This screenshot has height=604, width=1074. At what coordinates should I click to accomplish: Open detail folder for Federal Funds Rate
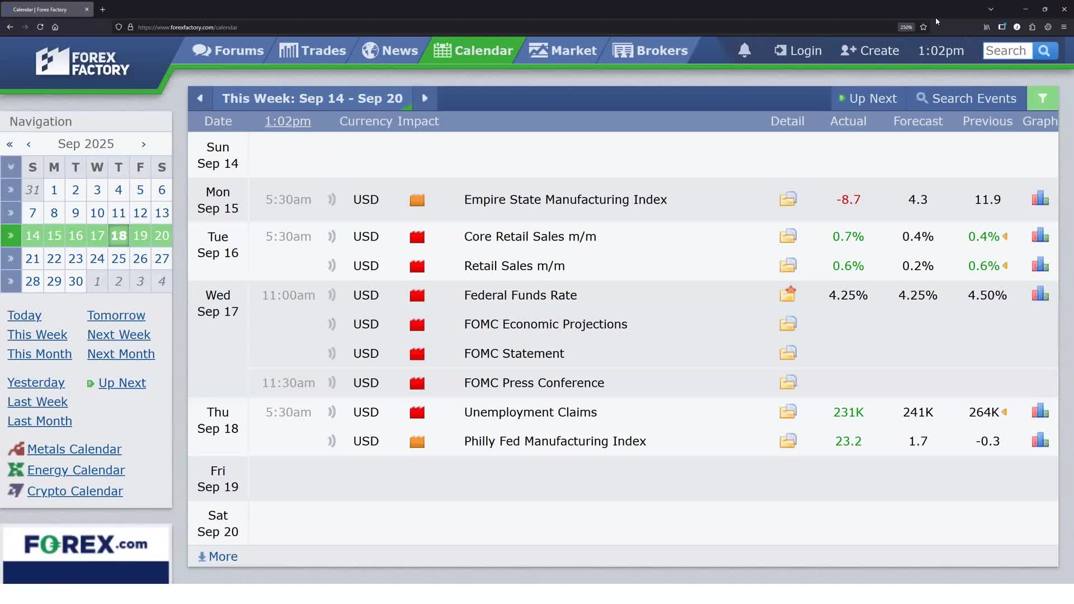788,295
